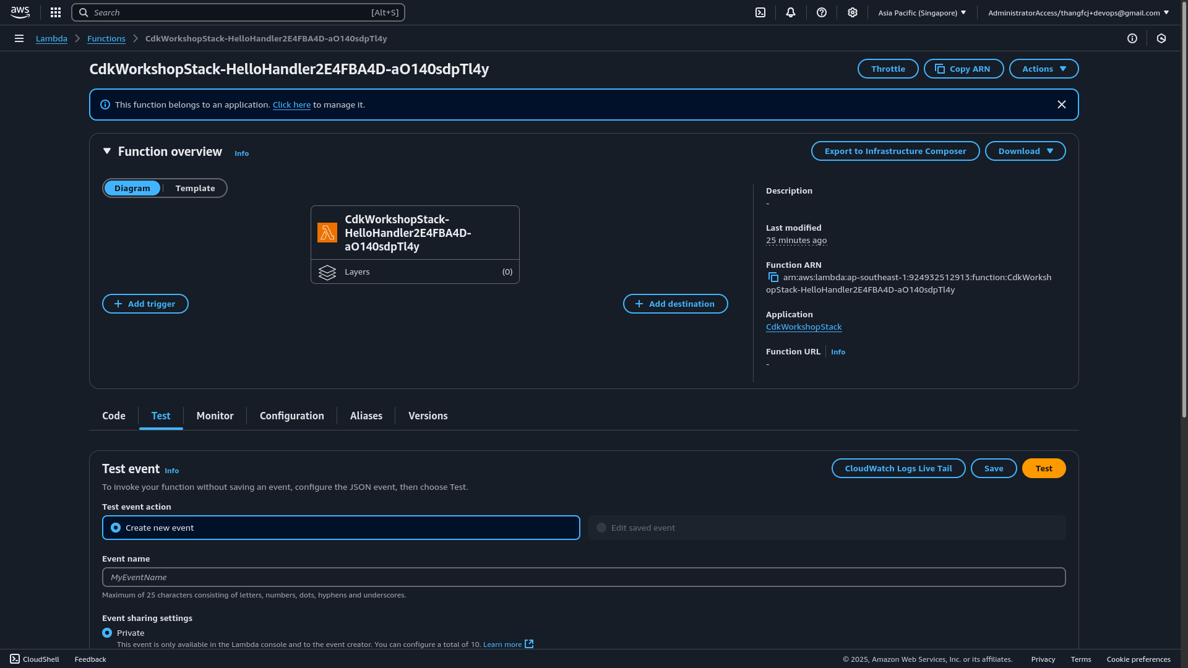Open the notifications bell
1188x668 pixels.
(x=791, y=12)
